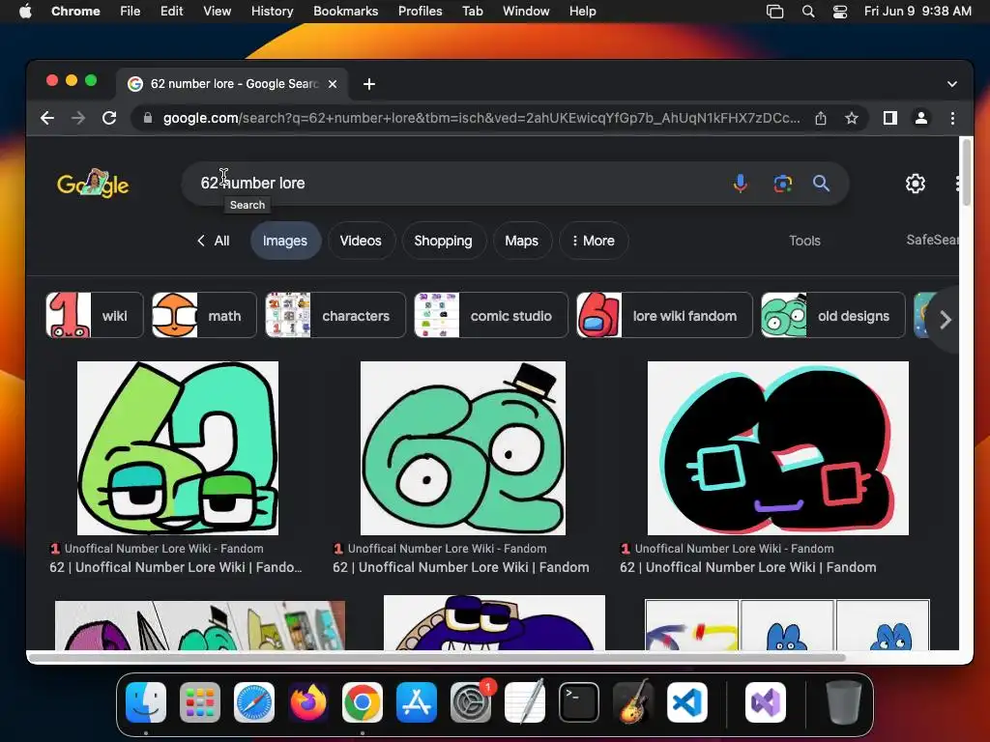The image size is (990, 742).
Task: Start voice search with the microphone icon
Action: tap(741, 184)
